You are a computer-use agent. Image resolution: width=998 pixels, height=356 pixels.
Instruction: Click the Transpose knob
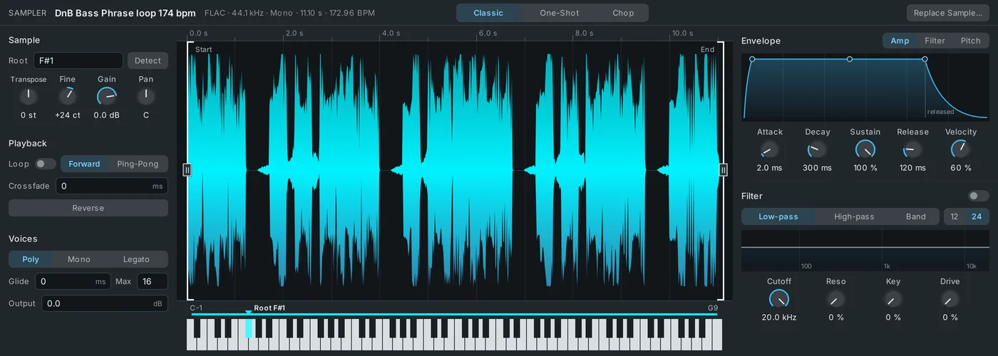(x=29, y=95)
